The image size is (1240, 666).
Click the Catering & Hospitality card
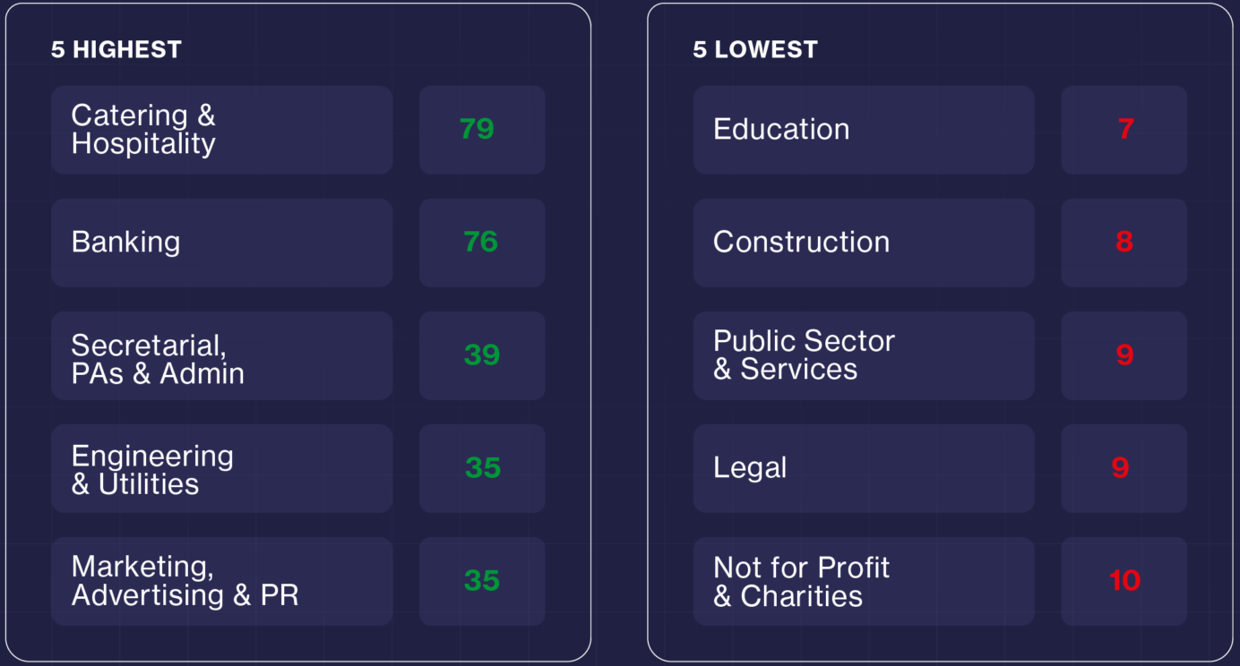(221, 130)
